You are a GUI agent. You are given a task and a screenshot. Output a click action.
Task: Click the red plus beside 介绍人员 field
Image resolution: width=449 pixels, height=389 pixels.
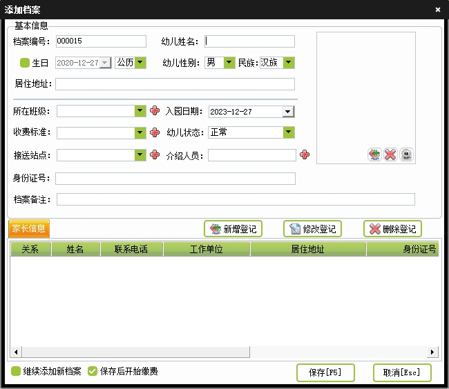pos(305,155)
